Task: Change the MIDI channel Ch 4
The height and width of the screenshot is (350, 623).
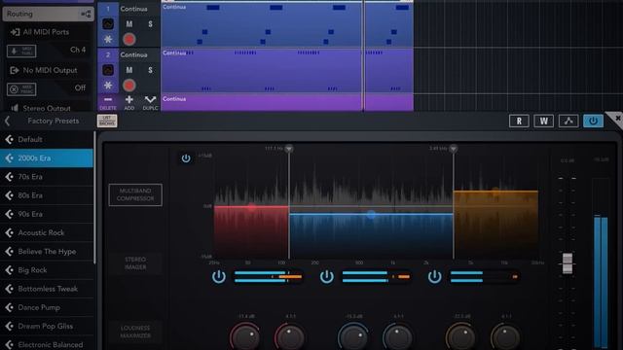Action: click(x=78, y=50)
